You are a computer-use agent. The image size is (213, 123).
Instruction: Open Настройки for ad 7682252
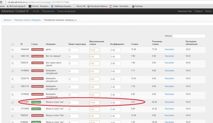click(169, 115)
